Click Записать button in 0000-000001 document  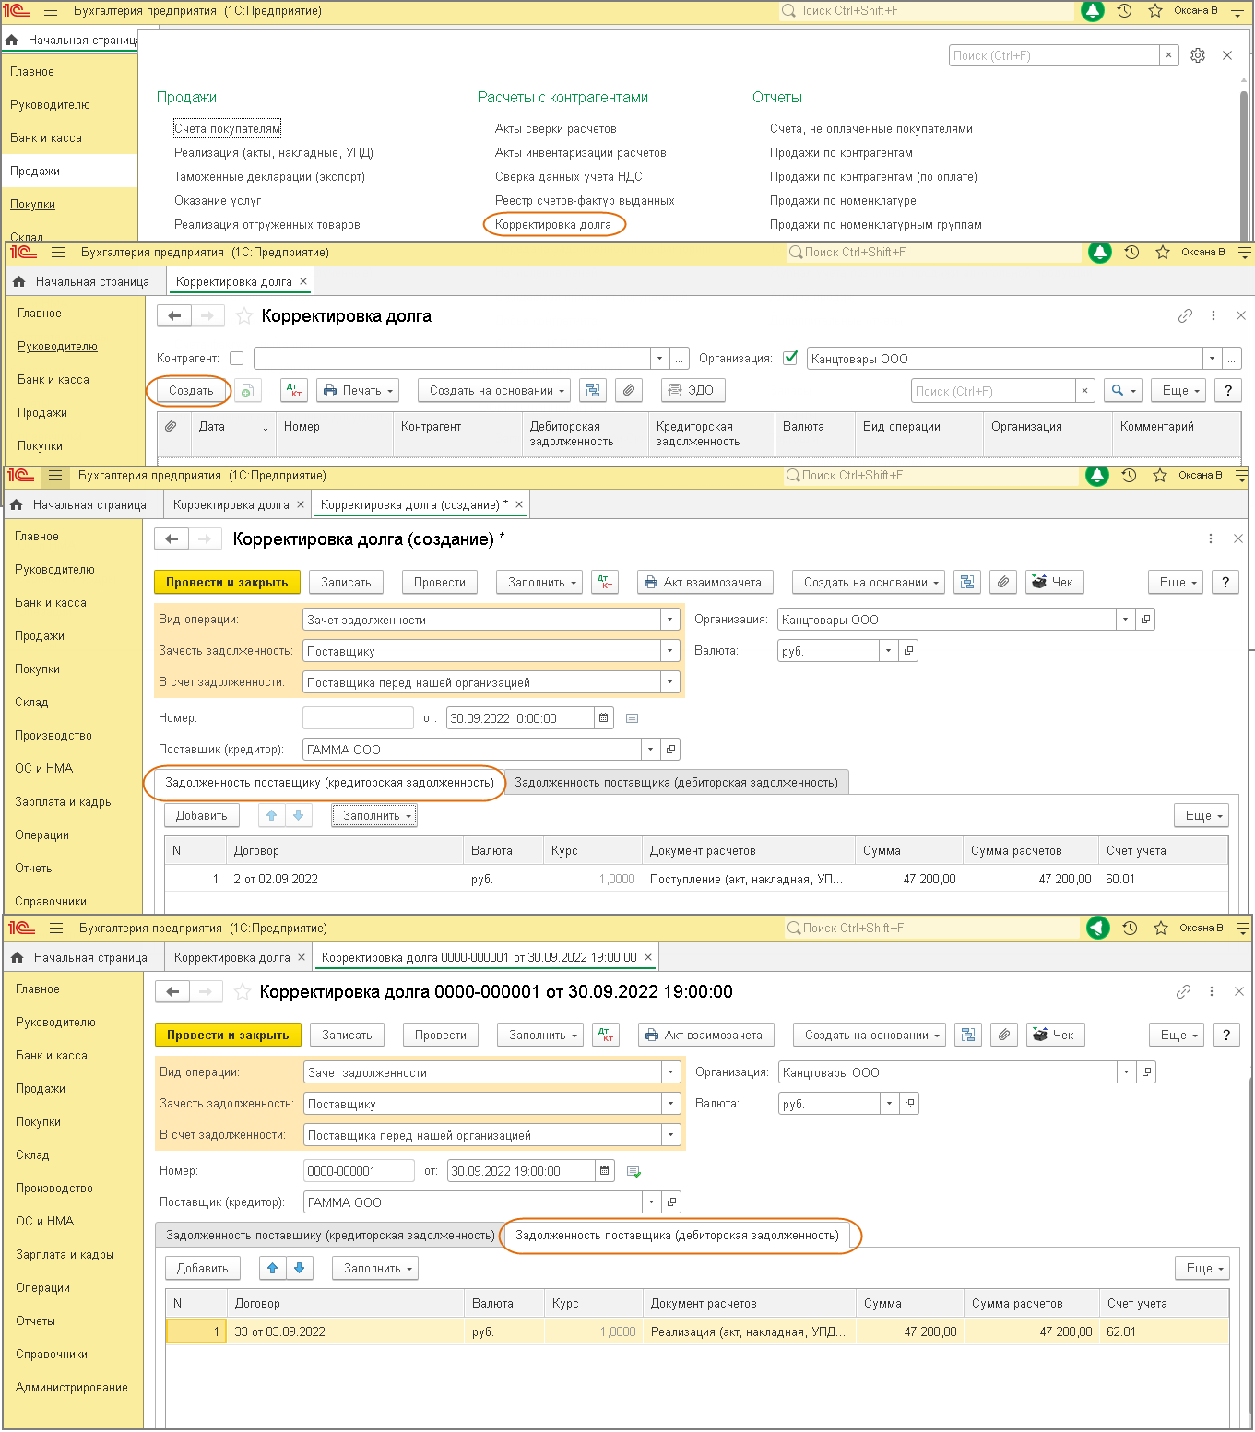pyautogui.click(x=347, y=1036)
